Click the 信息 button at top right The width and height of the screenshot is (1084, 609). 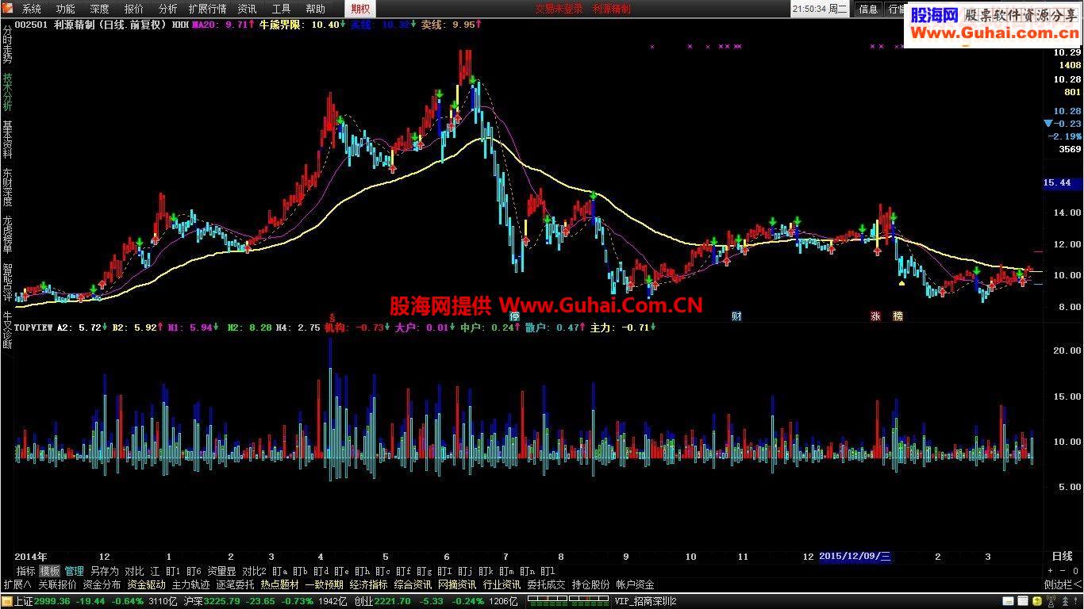pyautogui.click(x=868, y=9)
